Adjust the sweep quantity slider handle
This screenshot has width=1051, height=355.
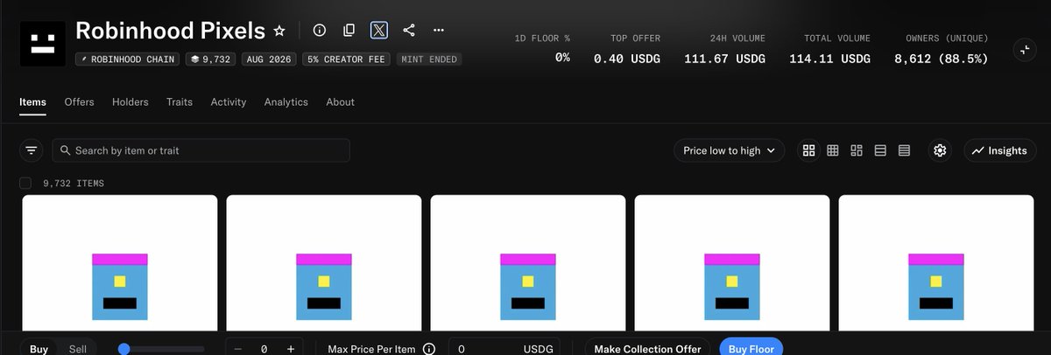click(123, 349)
